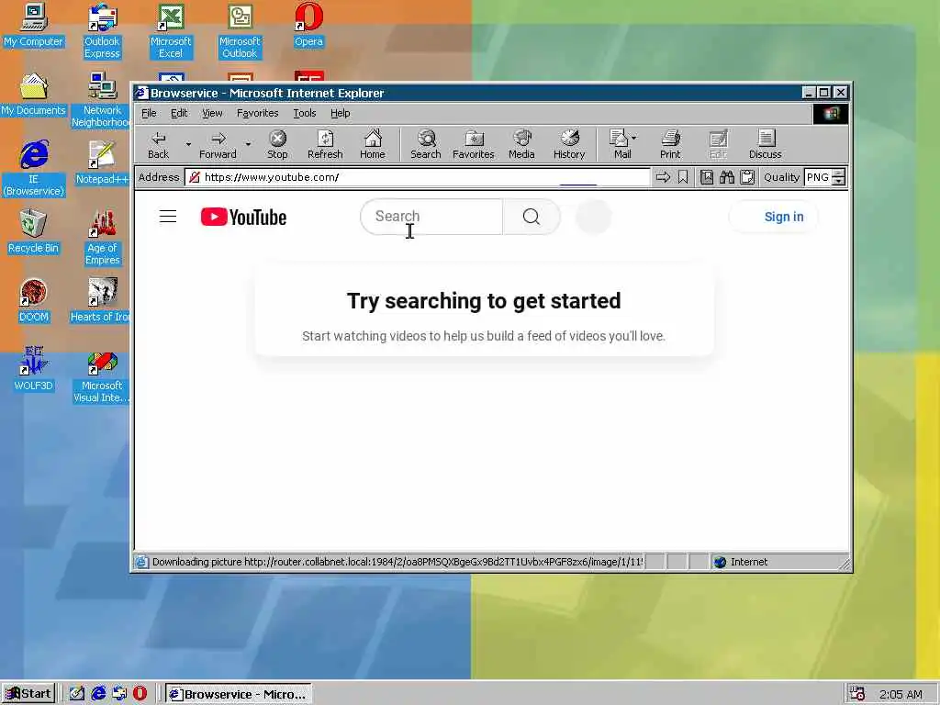The width and height of the screenshot is (940, 705).
Task: Select the Recycle Bin icon
Action: click(x=34, y=232)
